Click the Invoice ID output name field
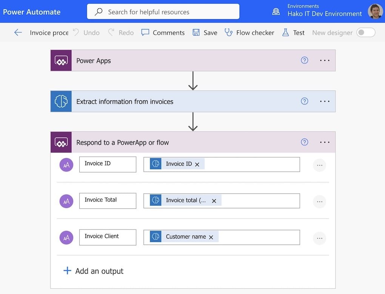This screenshot has width=385, height=294. pyautogui.click(x=108, y=165)
